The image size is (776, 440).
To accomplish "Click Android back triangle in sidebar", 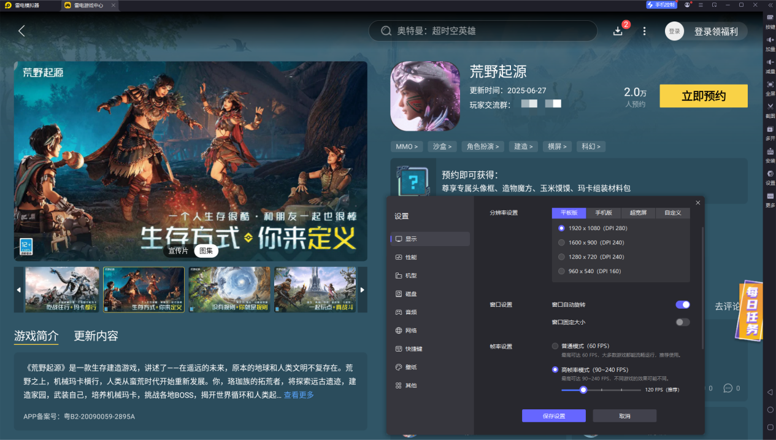I will tap(770, 392).
